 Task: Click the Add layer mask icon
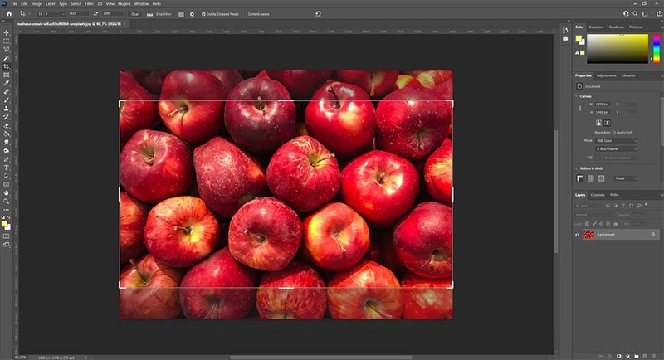[x=618, y=356]
